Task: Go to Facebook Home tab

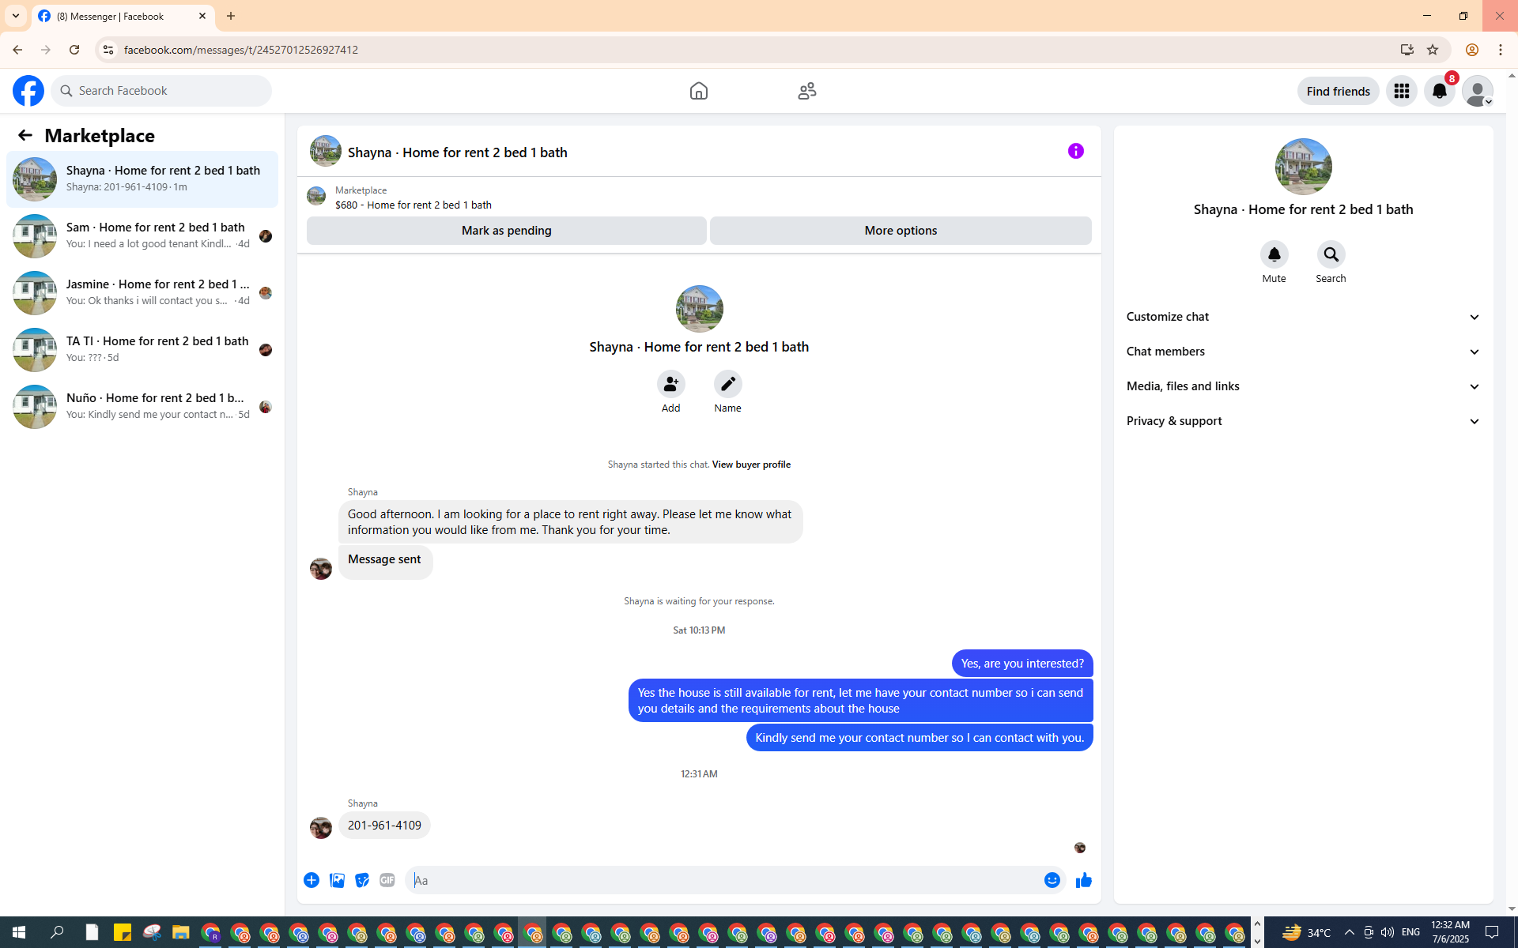Action: coord(698,91)
